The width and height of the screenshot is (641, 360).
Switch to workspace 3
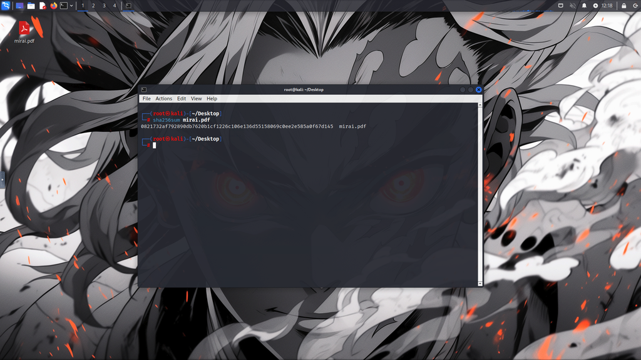(104, 6)
